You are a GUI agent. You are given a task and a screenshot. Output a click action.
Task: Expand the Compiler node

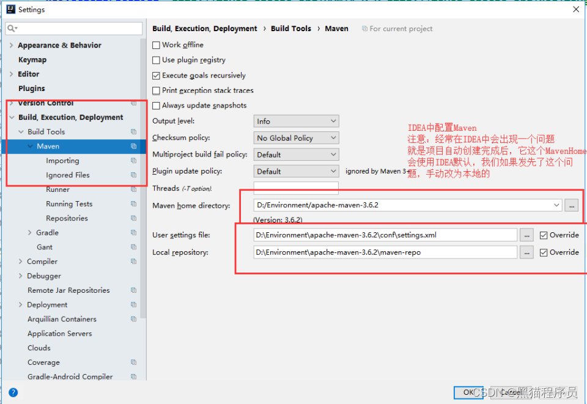[x=21, y=262]
